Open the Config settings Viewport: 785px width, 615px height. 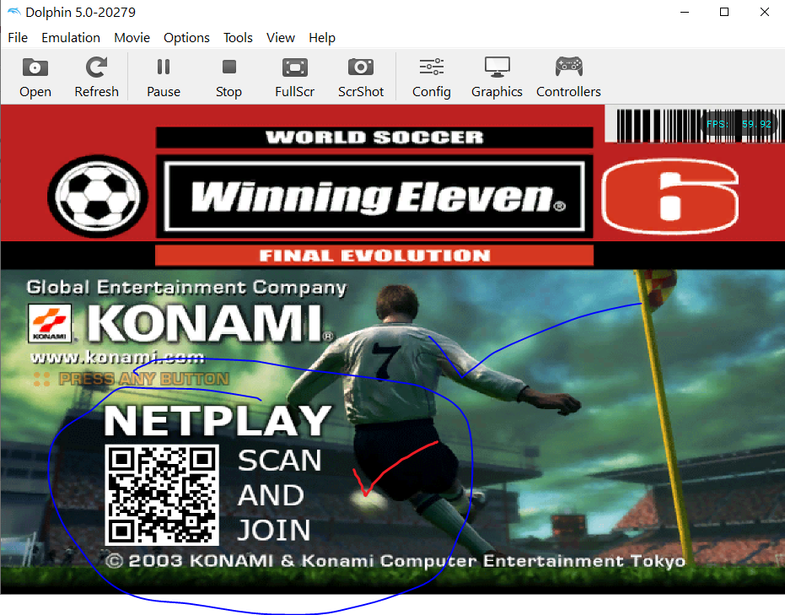[432, 77]
